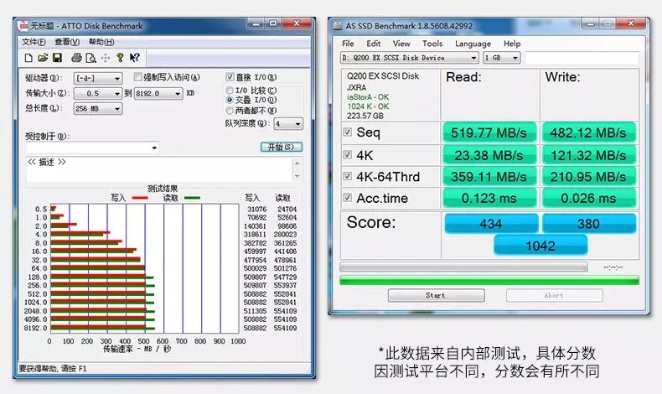Click the 1024 K - OK alignment status
Image resolution: width=662 pixels, height=394 pixels.
368,106
